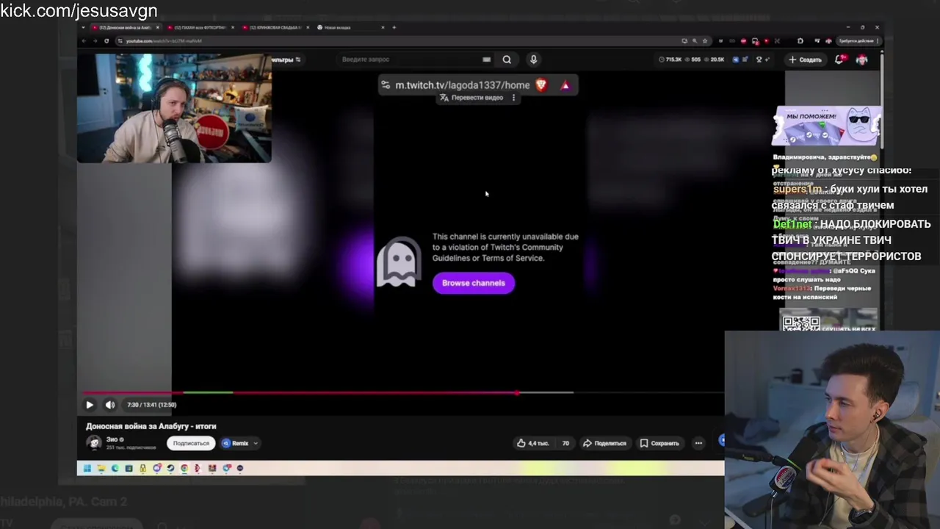Viewport: 940px width, 529px height.
Task: Open the Windows Start menu on the taskbar
Action: pyautogui.click(x=87, y=468)
